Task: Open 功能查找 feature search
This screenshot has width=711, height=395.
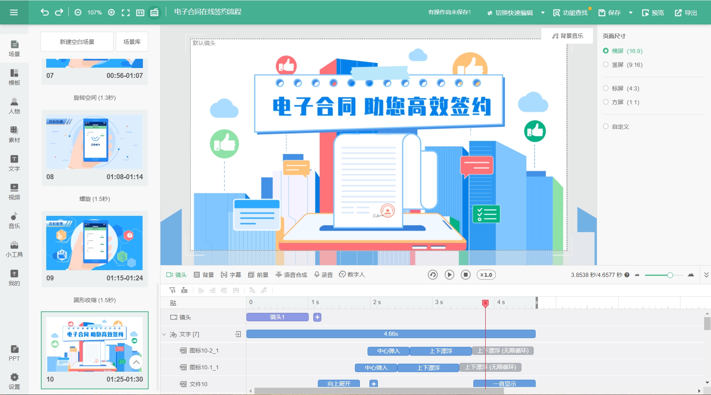Action: tap(570, 13)
